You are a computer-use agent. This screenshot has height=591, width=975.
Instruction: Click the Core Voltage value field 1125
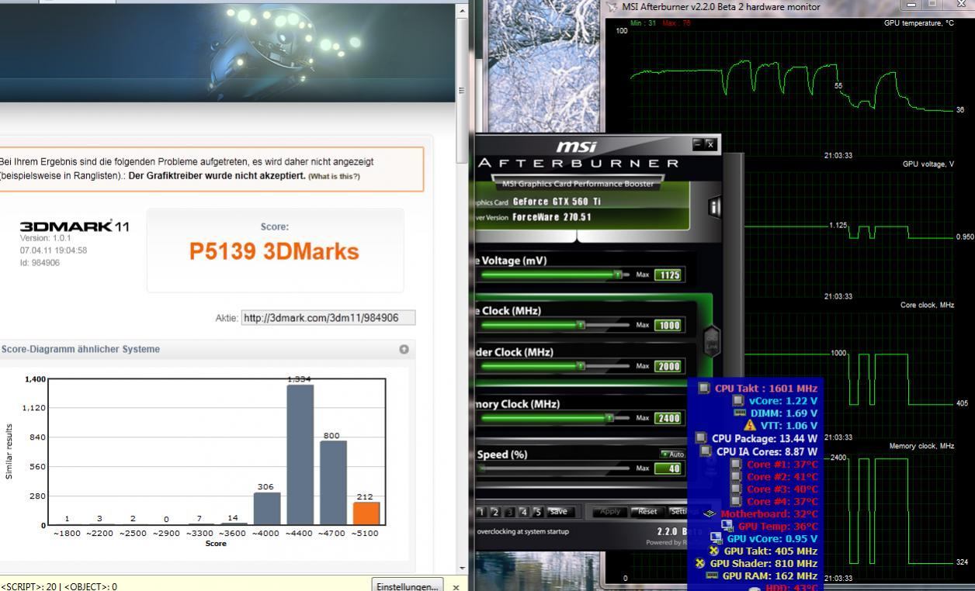668,275
